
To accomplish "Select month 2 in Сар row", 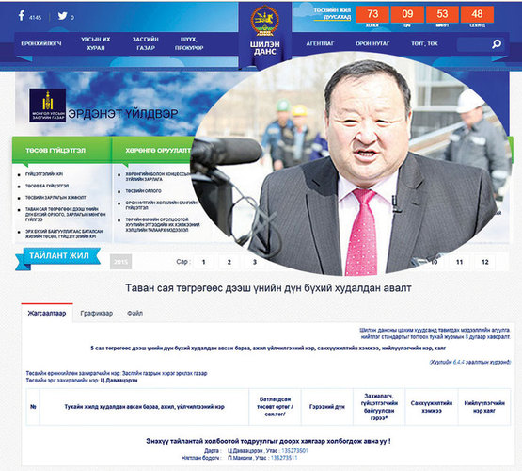I will coord(229,262).
